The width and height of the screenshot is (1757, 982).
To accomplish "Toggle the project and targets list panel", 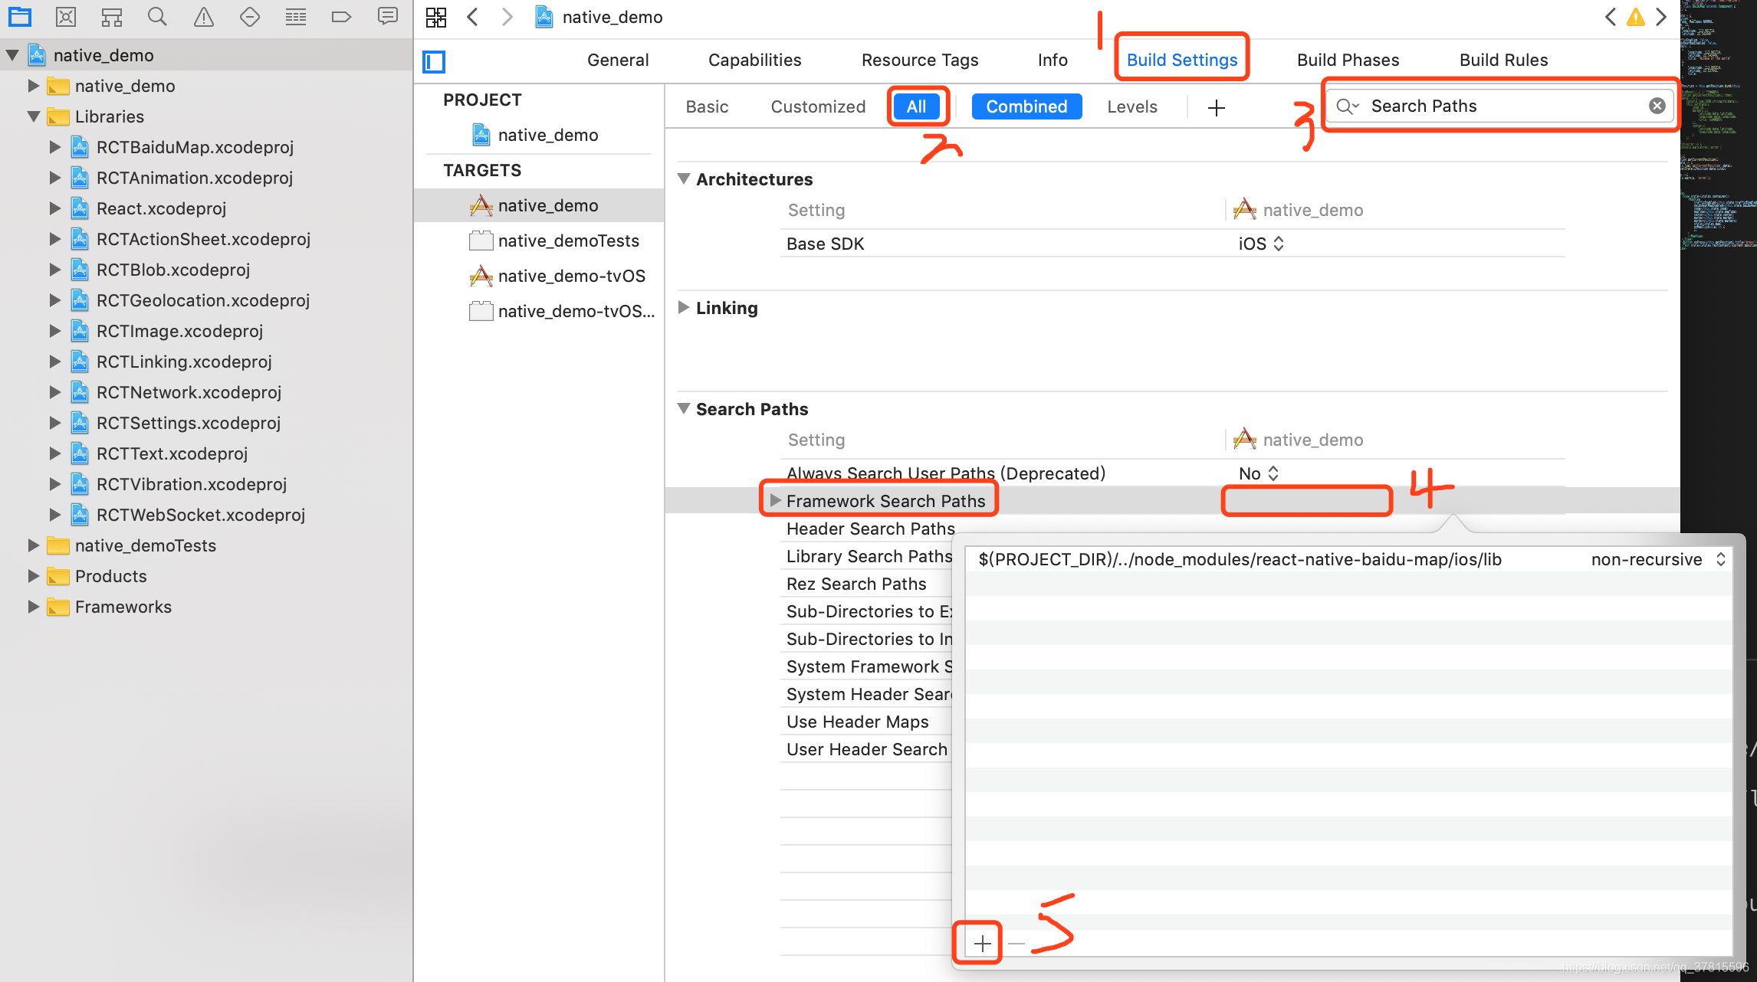I will [434, 61].
